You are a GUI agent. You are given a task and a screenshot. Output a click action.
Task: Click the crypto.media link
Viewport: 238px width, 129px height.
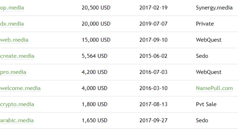[17, 105]
